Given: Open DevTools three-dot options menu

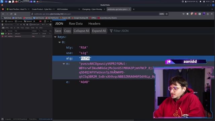Looking at the screenshot, I should [x=48, y=22].
